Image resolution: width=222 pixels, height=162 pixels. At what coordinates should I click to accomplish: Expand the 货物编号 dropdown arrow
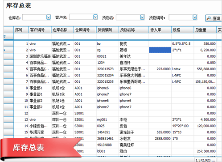point(195,17)
